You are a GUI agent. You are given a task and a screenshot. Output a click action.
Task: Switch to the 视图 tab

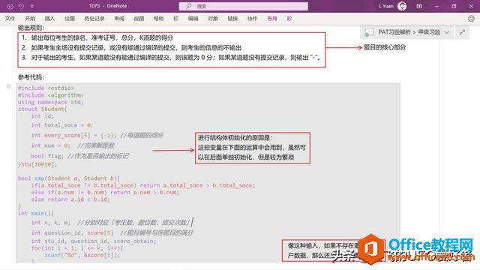tap(139, 19)
